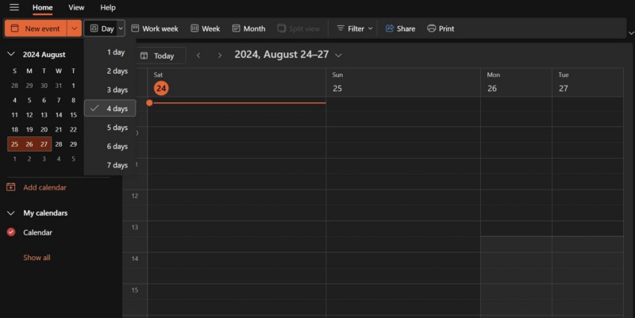Go to the previous date range arrow
This screenshot has width=635, height=318.
tap(198, 56)
